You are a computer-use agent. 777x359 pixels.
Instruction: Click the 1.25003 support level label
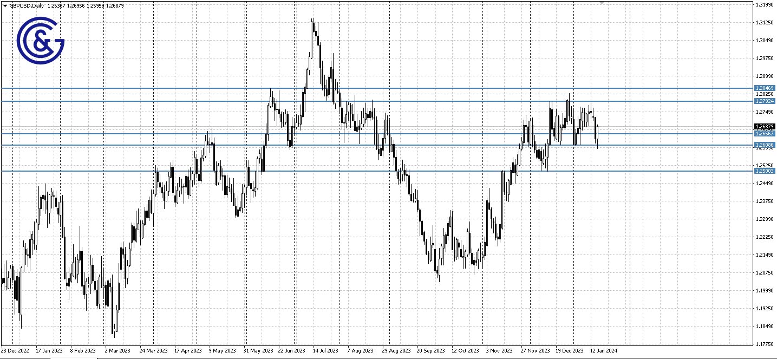click(x=765, y=171)
